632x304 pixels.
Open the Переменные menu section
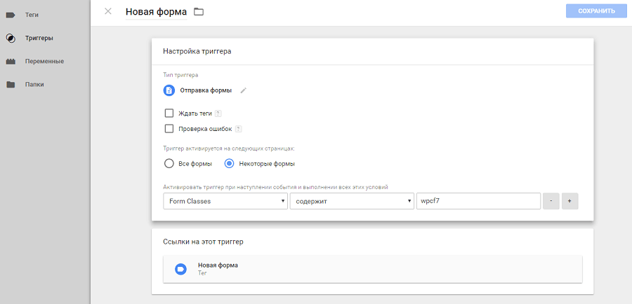pyautogui.click(x=44, y=61)
